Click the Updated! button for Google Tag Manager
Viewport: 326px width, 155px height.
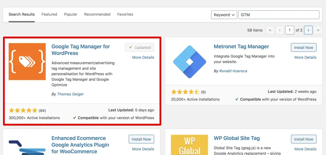coord(140,47)
